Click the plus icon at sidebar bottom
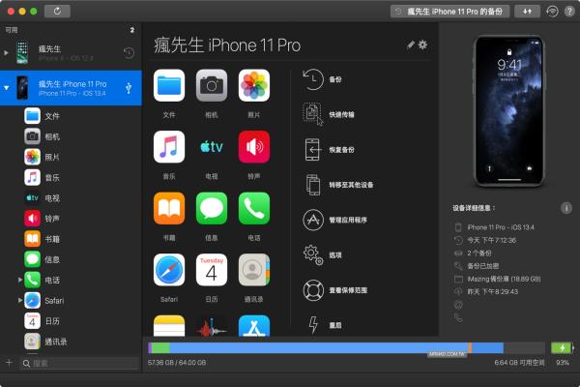 pos(10,363)
